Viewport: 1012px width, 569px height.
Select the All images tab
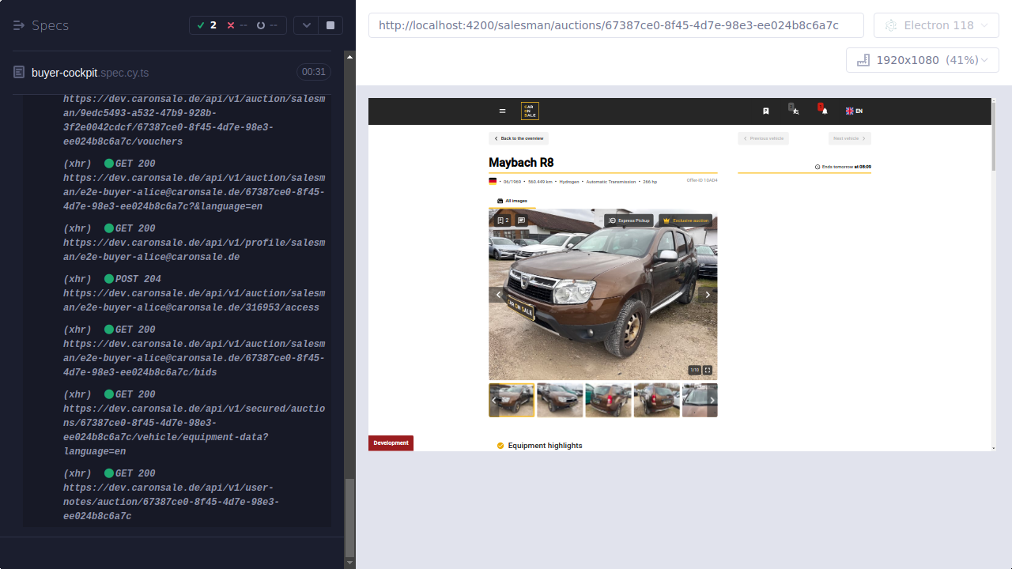pyautogui.click(x=510, y=200)
